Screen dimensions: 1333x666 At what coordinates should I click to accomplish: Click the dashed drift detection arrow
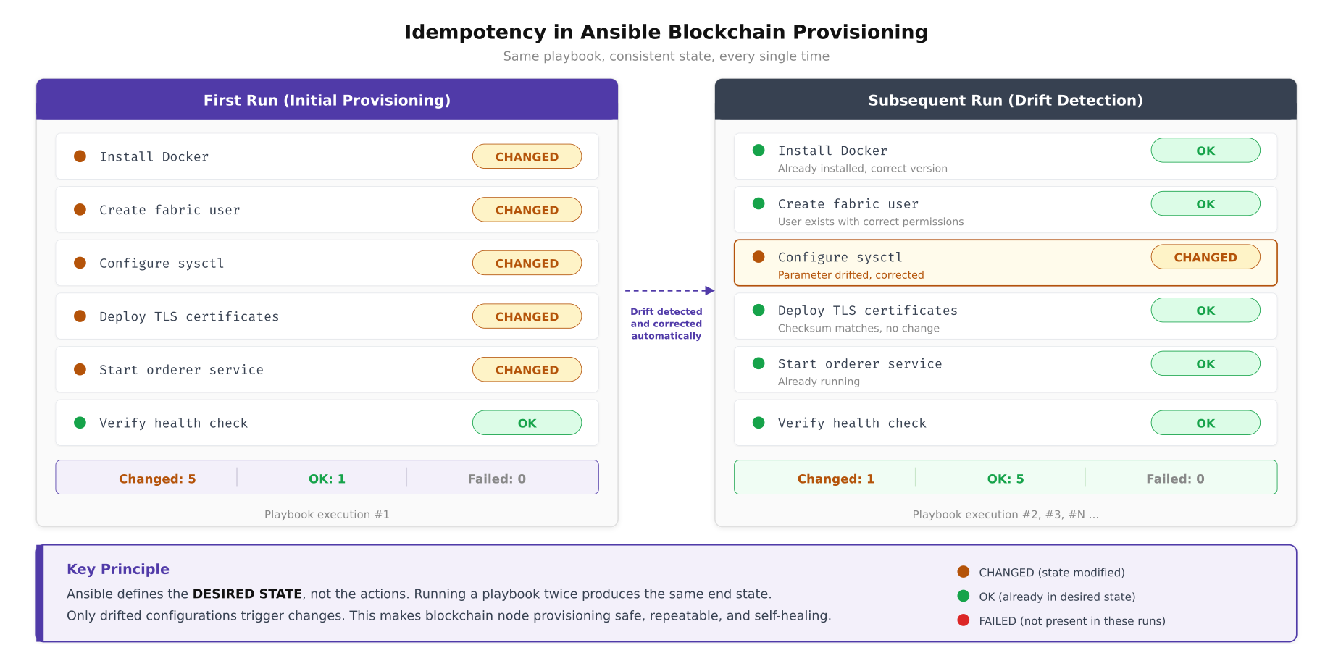pos(669,291)
